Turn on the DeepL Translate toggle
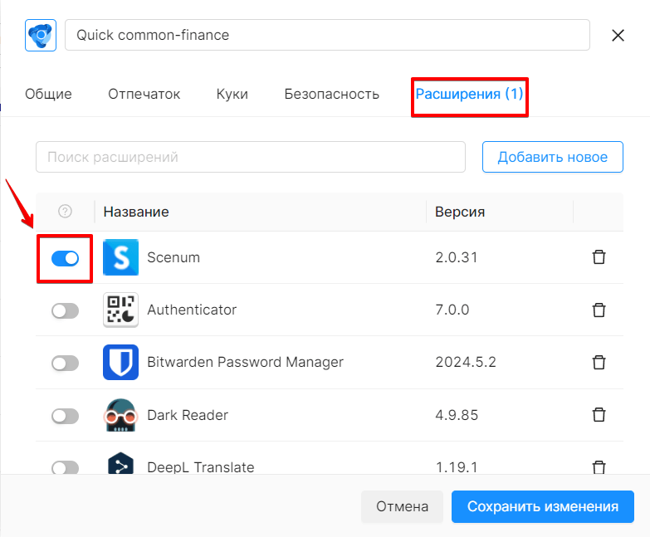 tap(65, 467)
